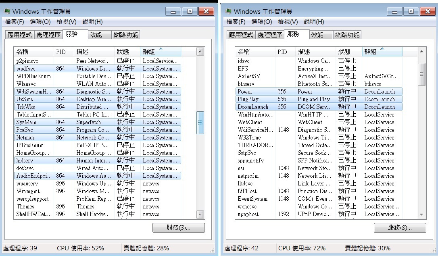This screenshot has width=438, height=256.
Task: Switch to 應用程式 tab in right window
Action: click(x=241, y=35)
